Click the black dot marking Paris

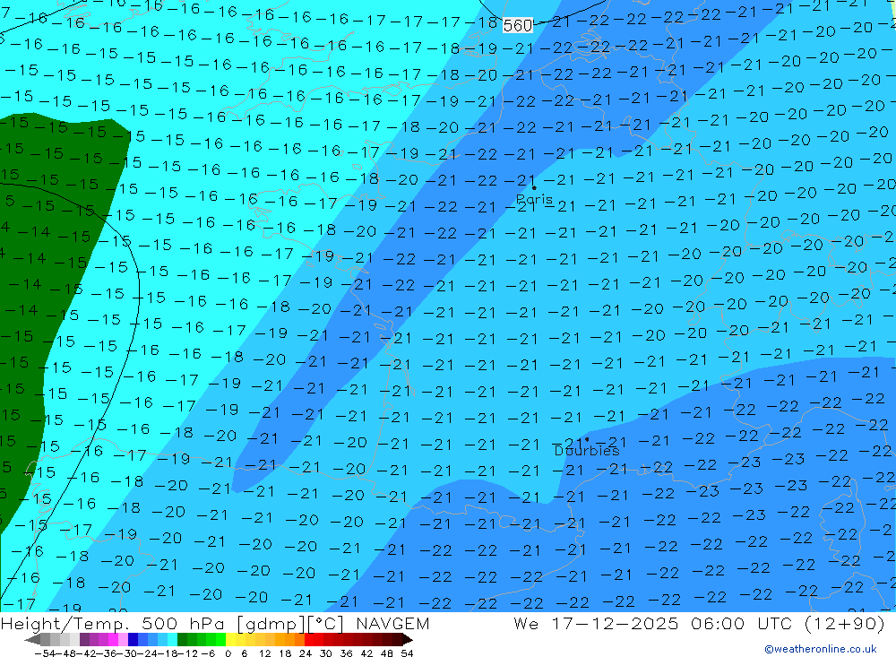pyautogui.click(x=534, y=187)
